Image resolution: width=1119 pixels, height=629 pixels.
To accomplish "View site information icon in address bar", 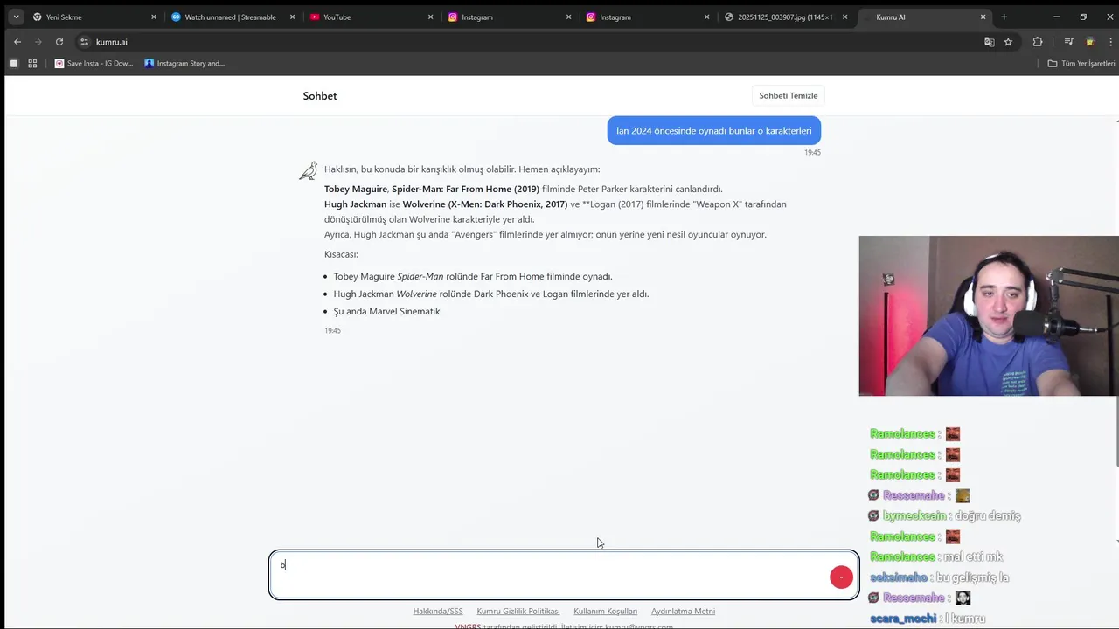I will (x=84, y=42).
